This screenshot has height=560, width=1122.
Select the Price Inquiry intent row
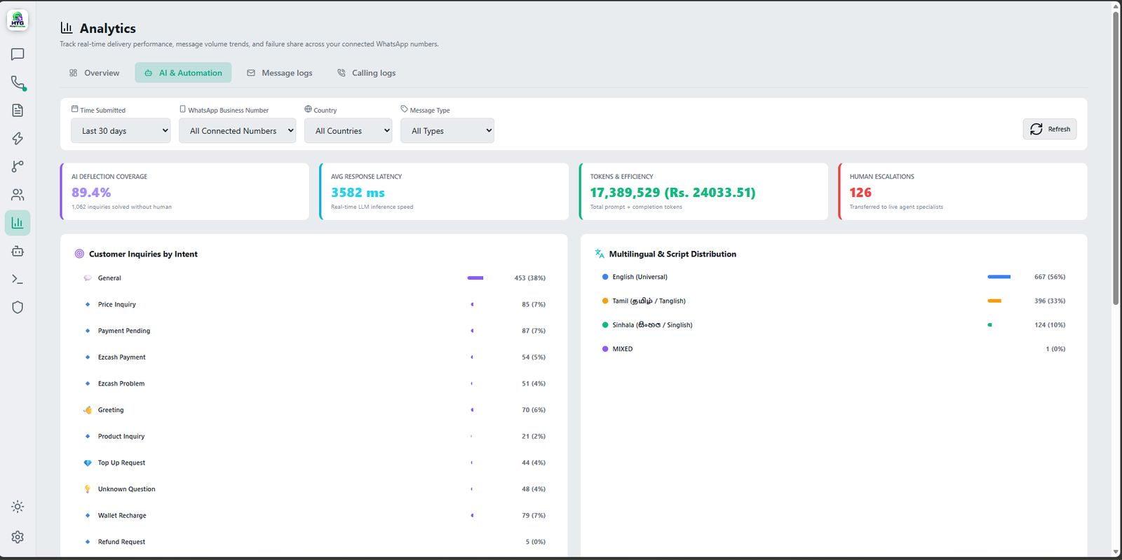[313, 304]
